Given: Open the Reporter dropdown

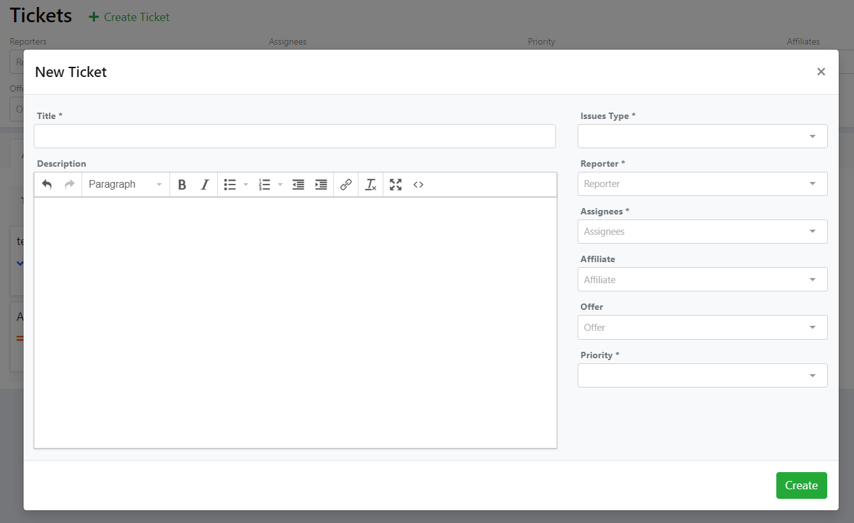Looking at the screenshot, I should click(702, 184).
